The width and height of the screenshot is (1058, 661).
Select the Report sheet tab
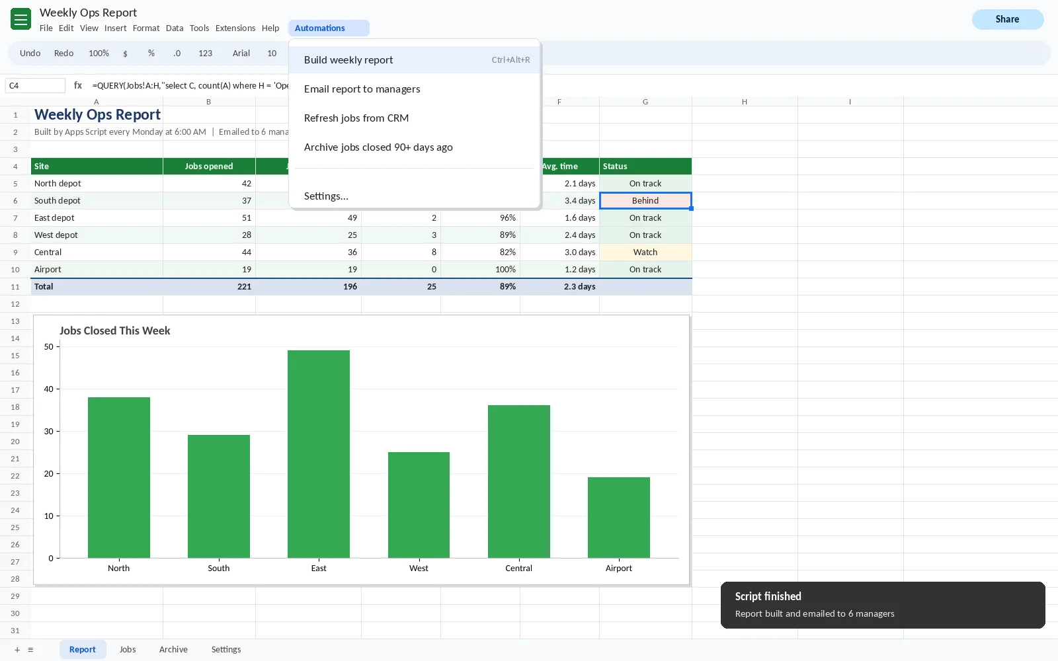click(x=83, y=650)
